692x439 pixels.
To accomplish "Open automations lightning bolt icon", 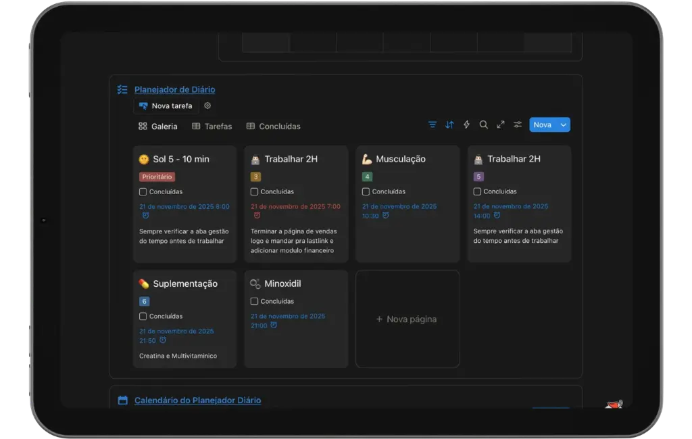I will [466, 125].
